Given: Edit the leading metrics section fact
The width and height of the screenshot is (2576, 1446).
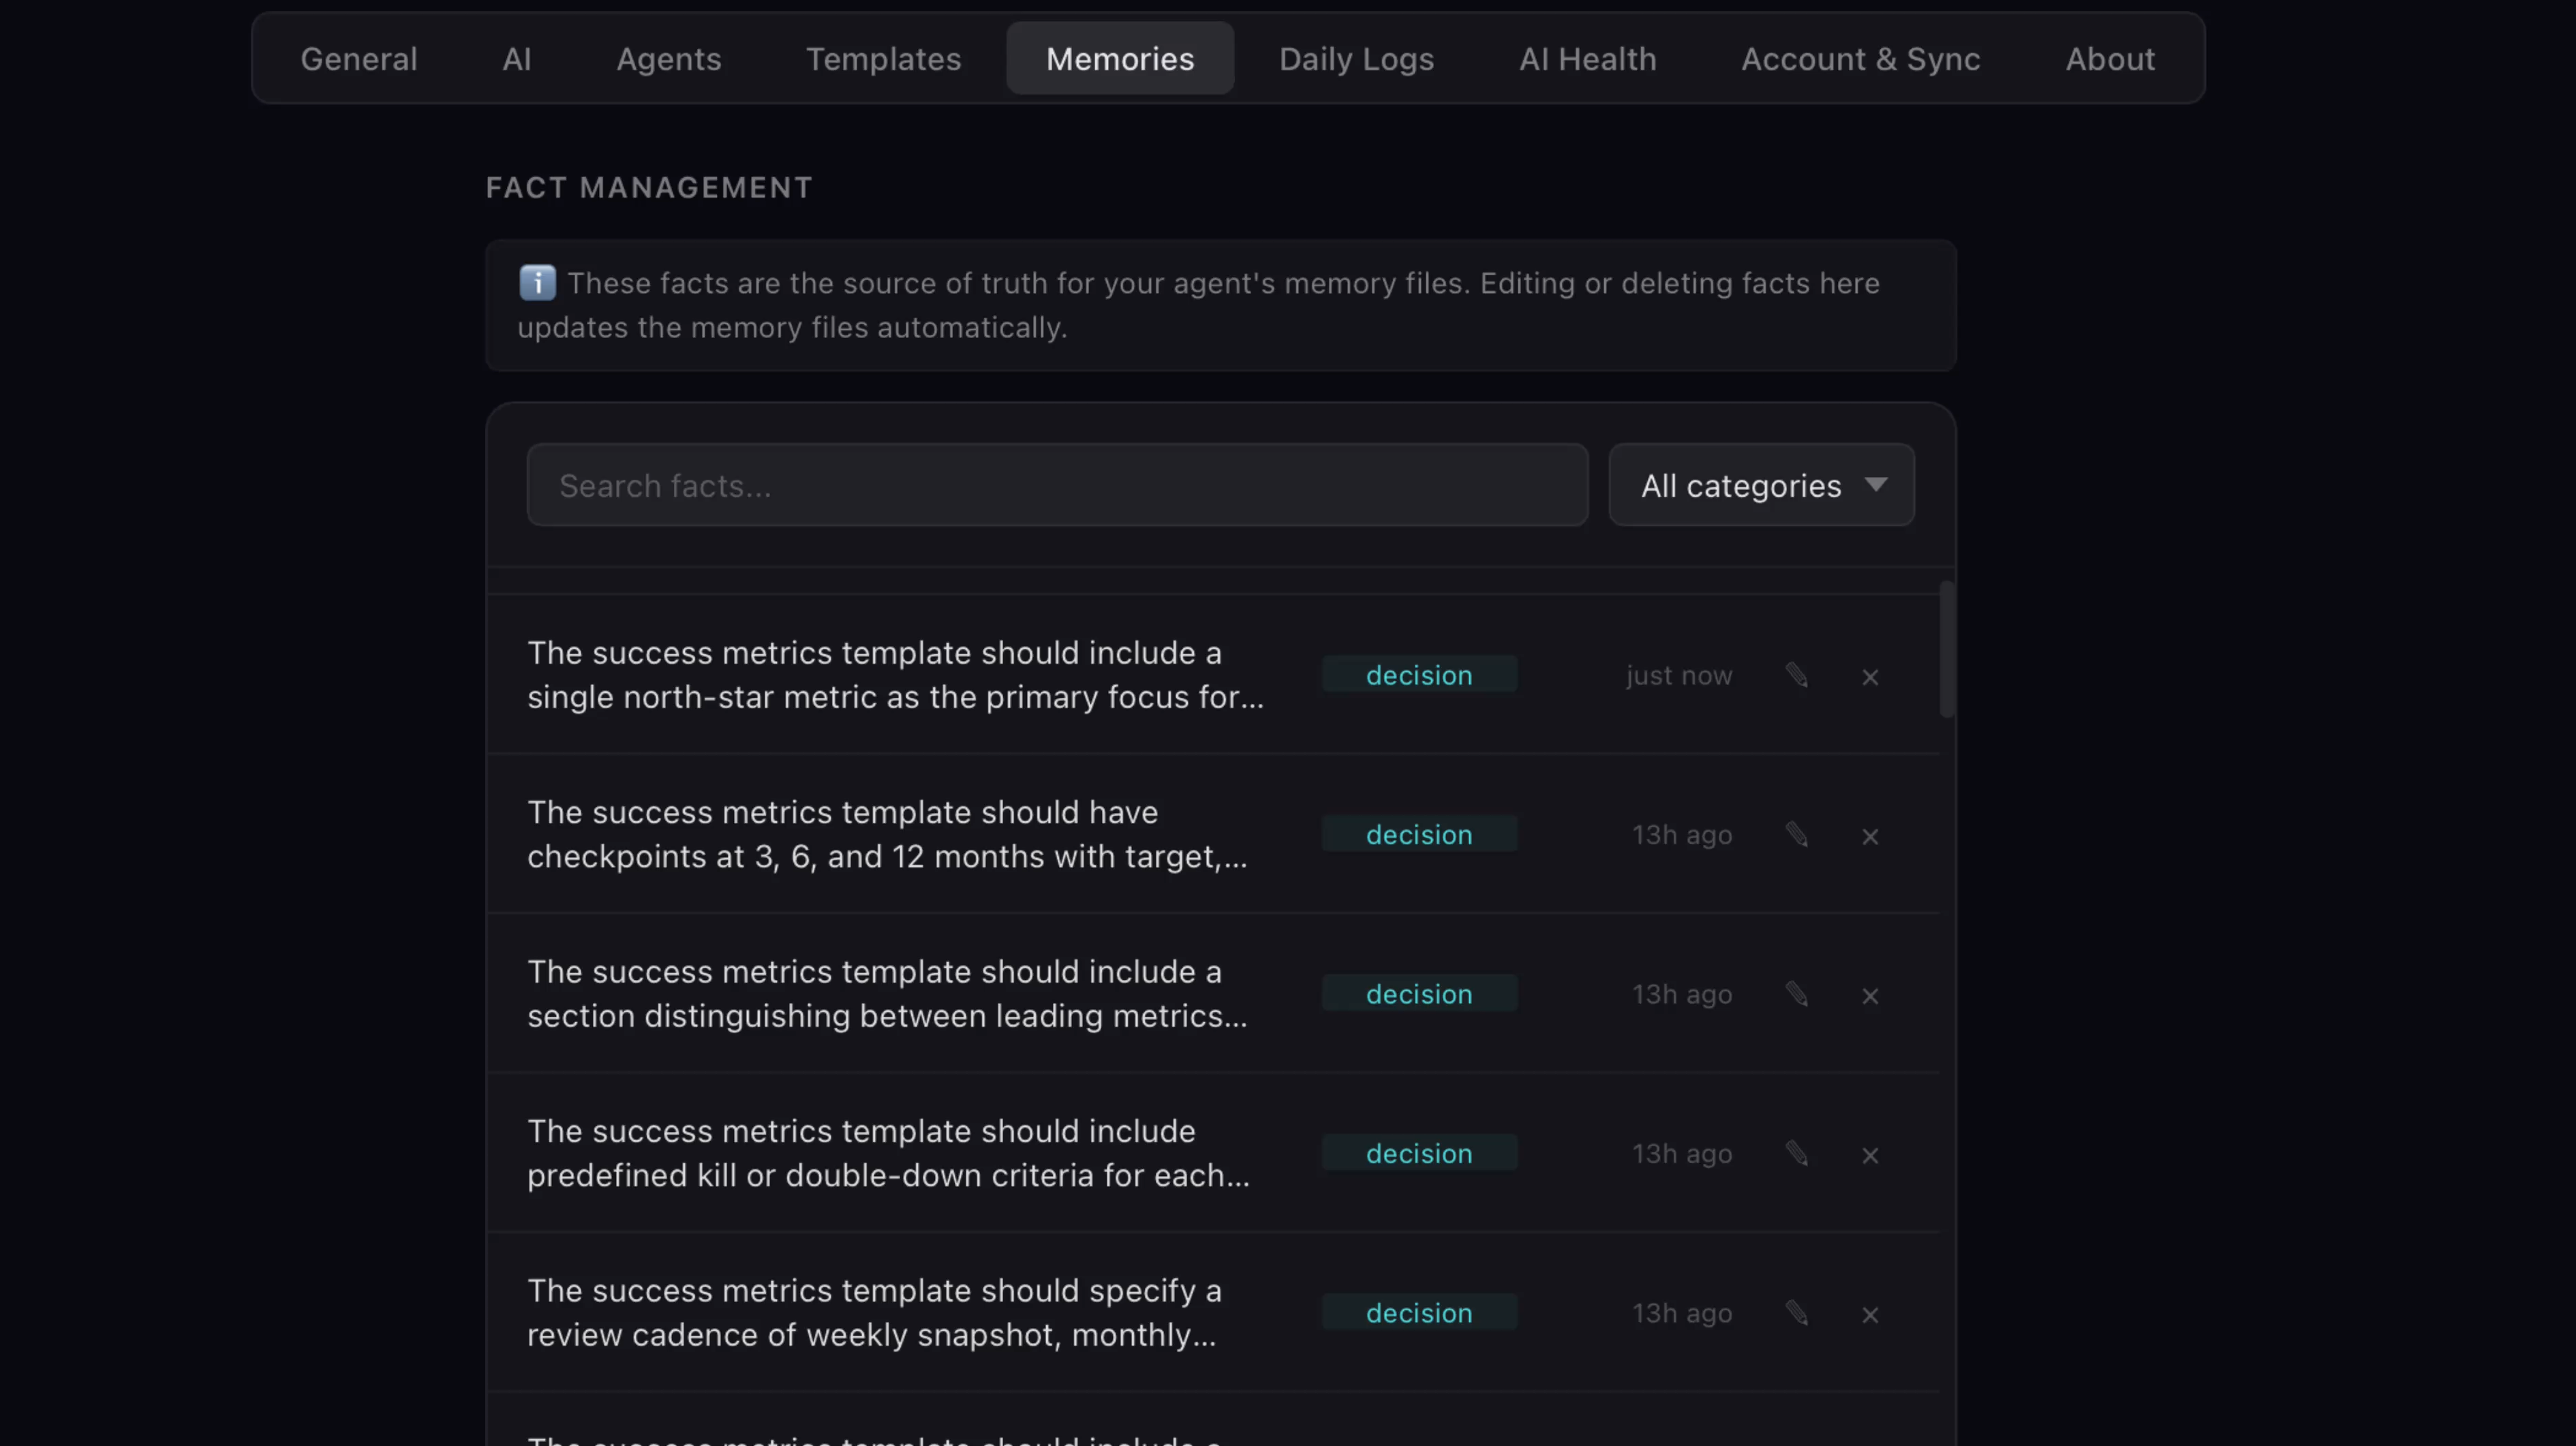Looking at the screenshot, I should tap(1797, 995).
